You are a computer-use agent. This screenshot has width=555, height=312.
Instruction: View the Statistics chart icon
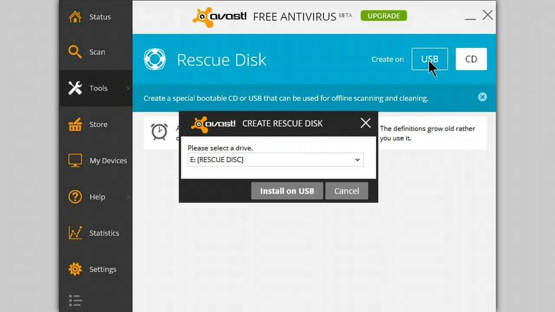[75, 233]
